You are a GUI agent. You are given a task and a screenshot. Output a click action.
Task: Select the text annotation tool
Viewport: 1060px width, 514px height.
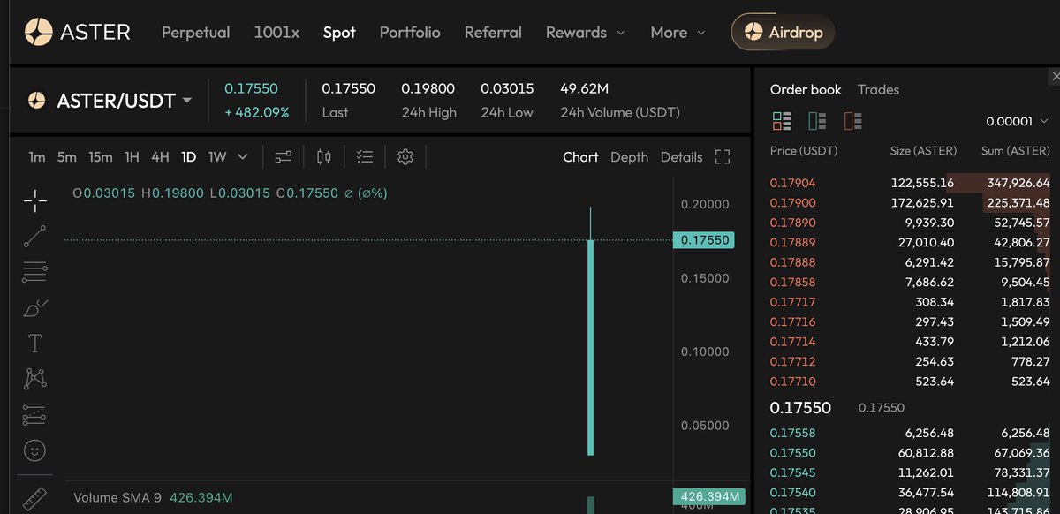tap(35, 344)
